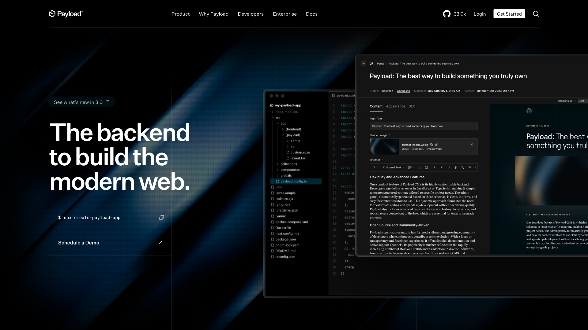
Task: Open the text alignment dropdown in editor
Action: pos(411,167)
